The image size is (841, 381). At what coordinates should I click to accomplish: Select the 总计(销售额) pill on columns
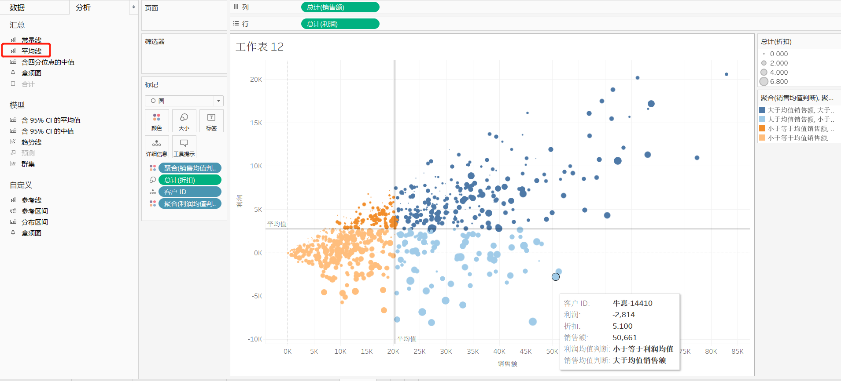340,7
